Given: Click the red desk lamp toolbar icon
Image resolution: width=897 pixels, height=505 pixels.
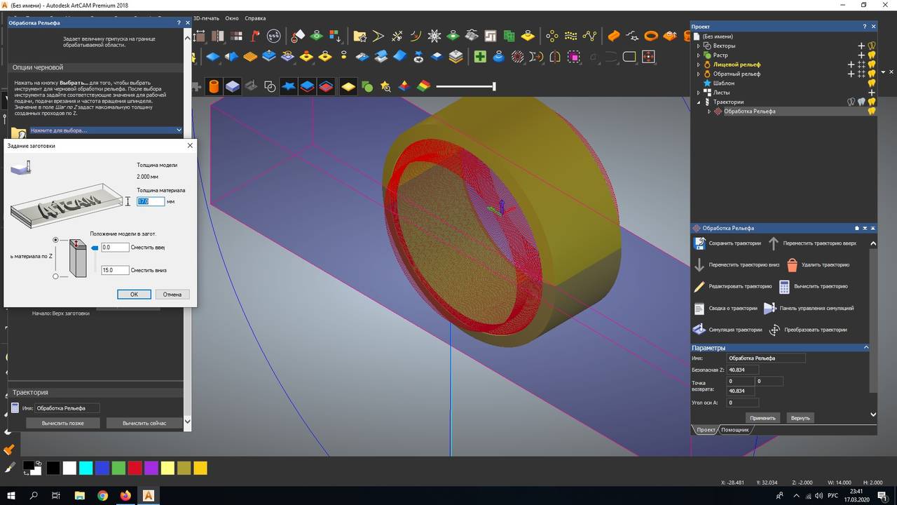Looking at the screenshot, I should click(255, 36).
